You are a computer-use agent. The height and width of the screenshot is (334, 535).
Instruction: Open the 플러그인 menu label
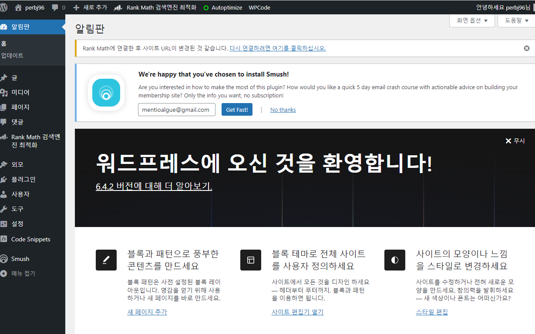(x=24, y=180)
